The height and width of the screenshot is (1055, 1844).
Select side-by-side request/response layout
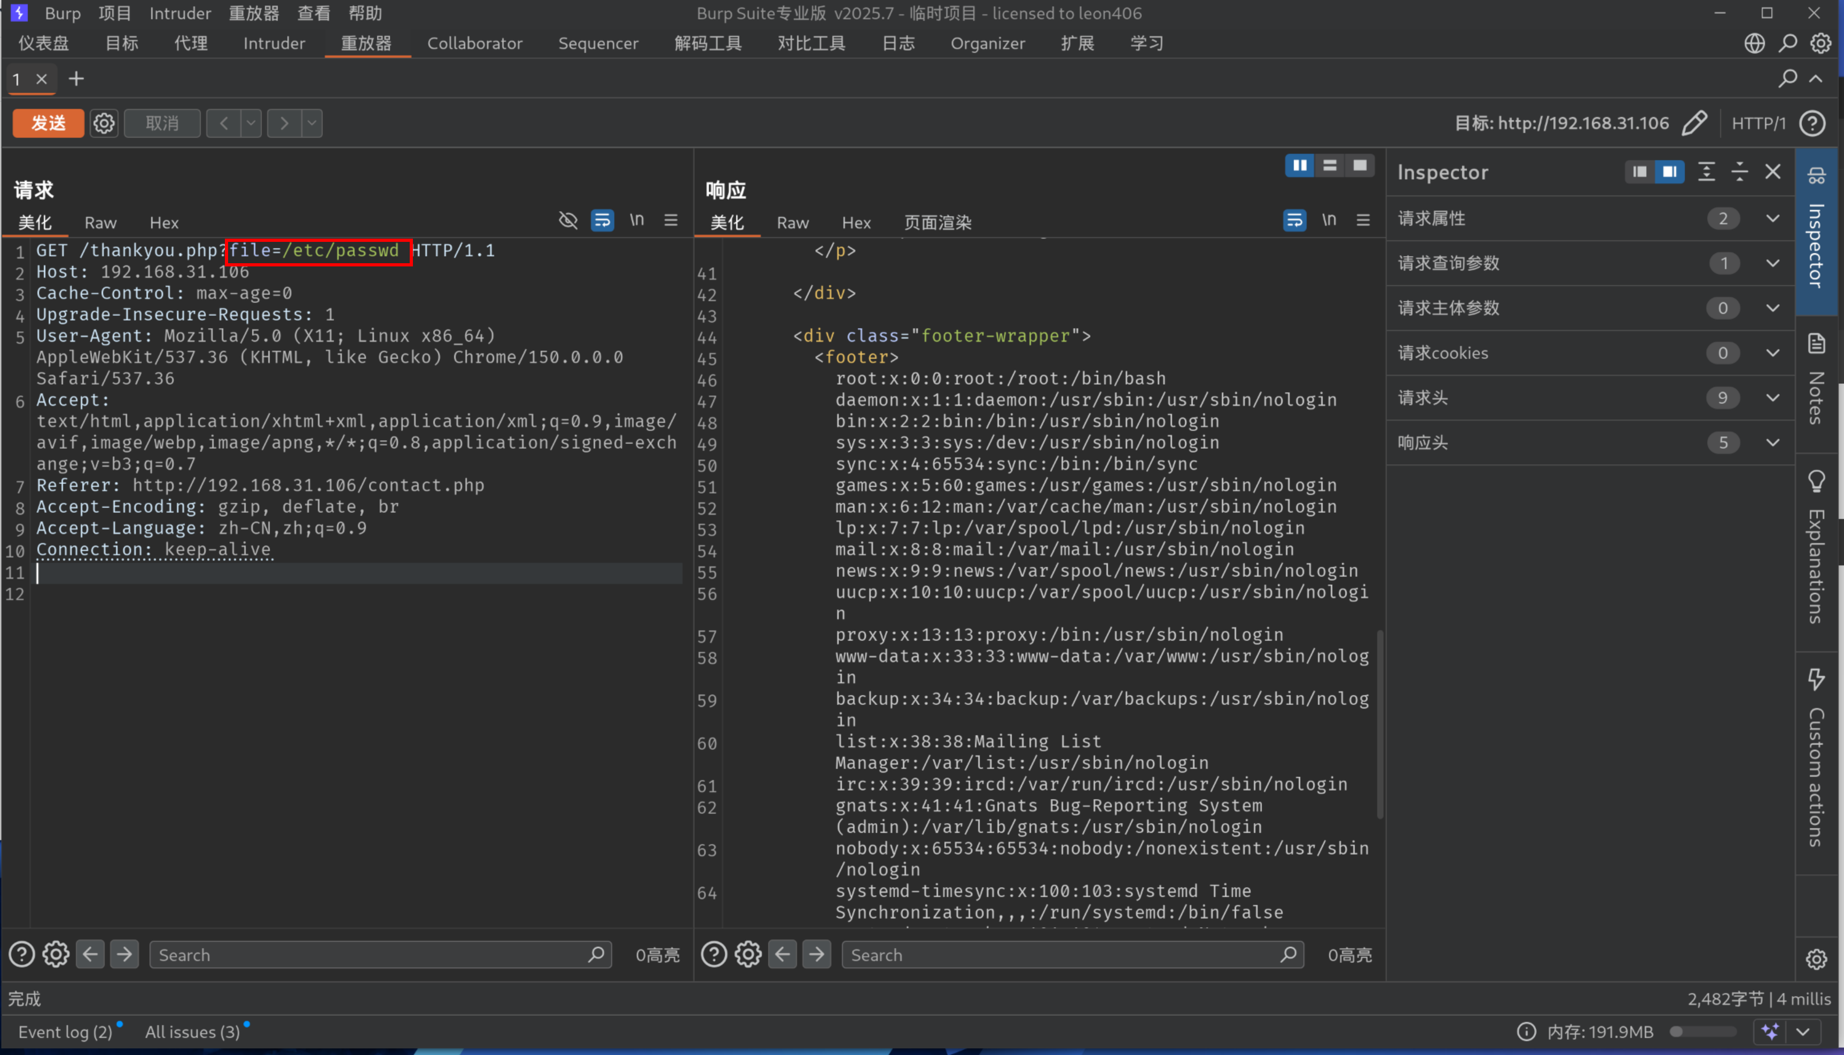[1300, 166]
